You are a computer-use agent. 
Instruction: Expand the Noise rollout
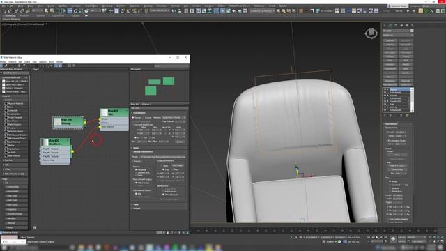(159, 148)
